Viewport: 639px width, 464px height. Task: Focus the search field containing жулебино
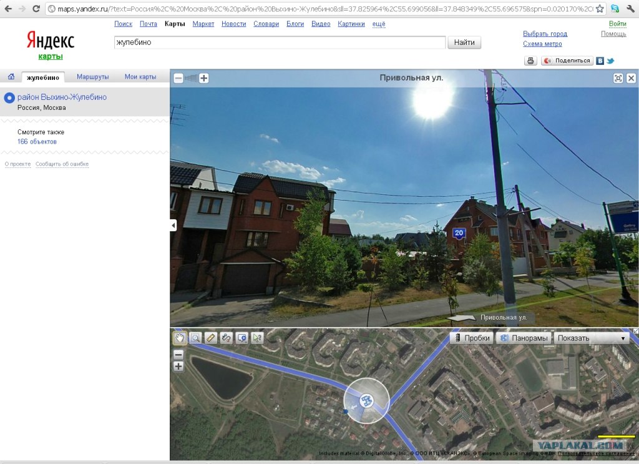point(280,42)
